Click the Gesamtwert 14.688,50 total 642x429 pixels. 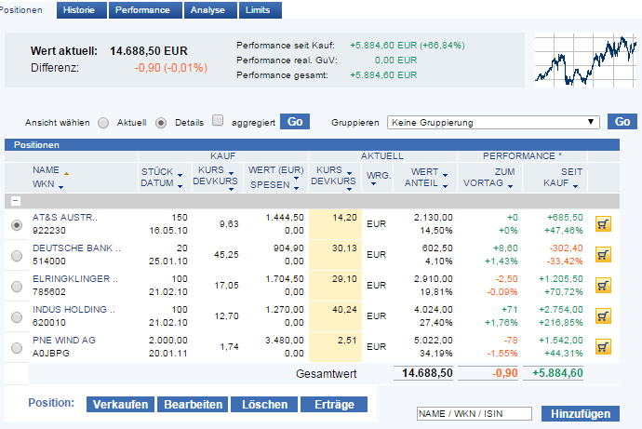[427, 373]
